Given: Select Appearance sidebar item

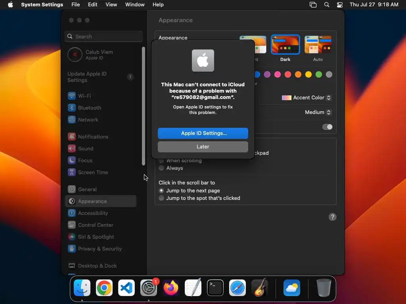Looking at the screenshot, I should point(100,201).
